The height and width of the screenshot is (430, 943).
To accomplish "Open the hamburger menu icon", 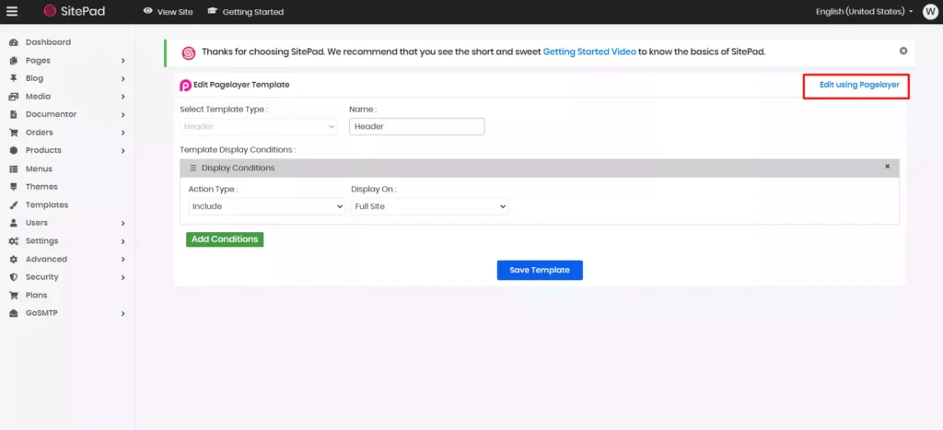I will click(x=12, y=11).
